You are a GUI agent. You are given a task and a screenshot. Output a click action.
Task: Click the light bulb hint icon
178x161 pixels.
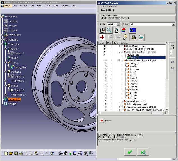[125, 37]
